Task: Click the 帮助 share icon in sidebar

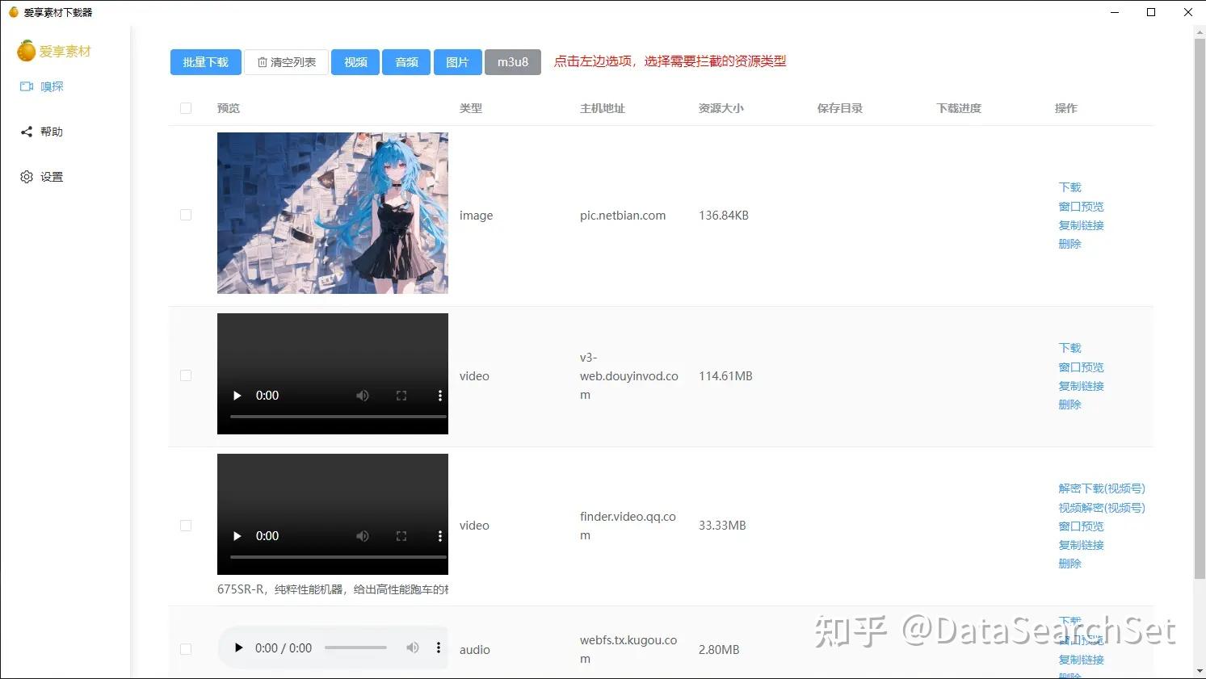Action: pyautogui.click(x=27, y=132)
